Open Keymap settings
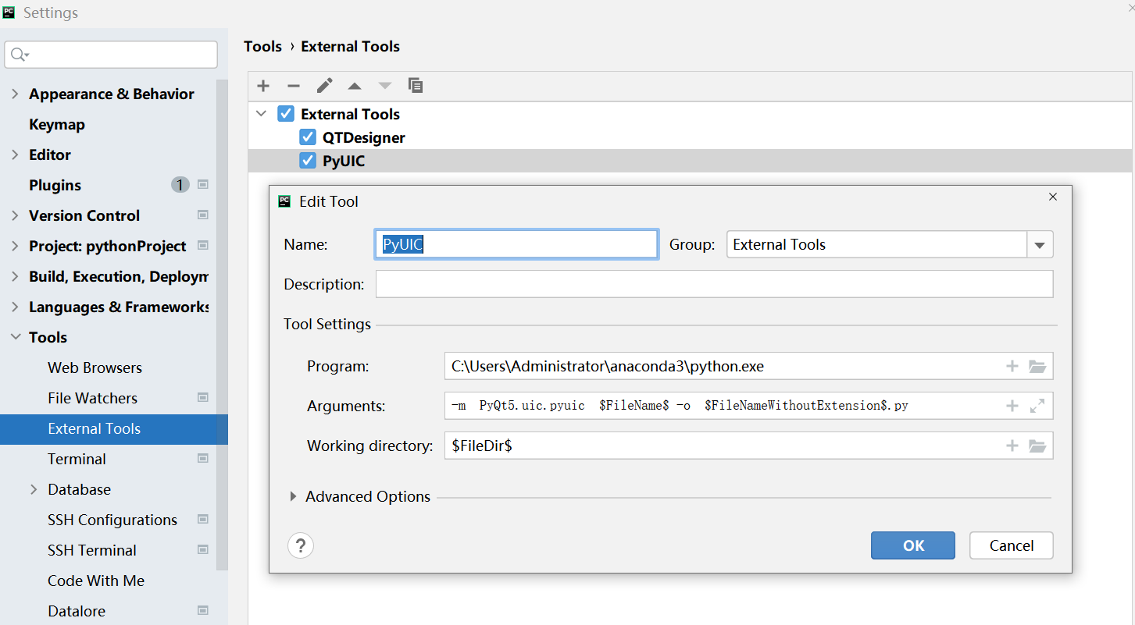1135x625 pixels. 57,124
